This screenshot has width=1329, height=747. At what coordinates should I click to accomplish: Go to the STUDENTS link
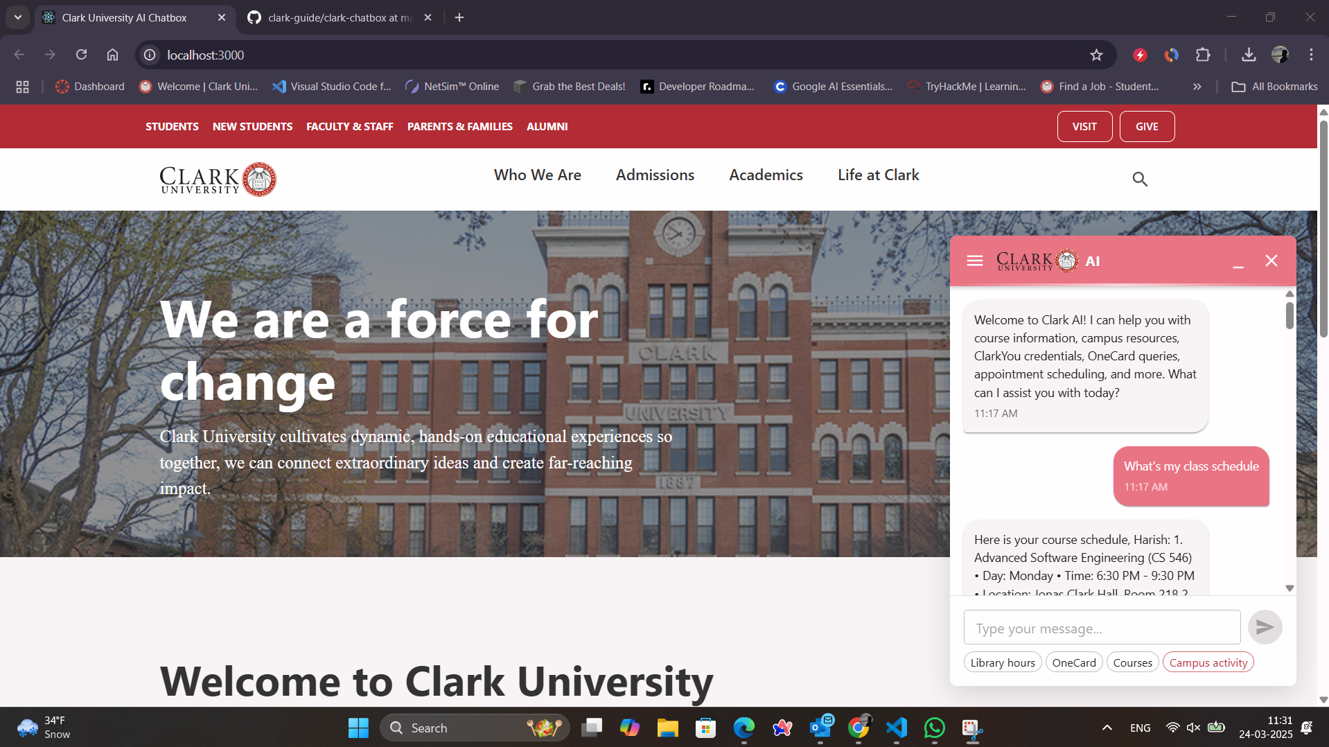pyautogui.click(x=172, y=127)
